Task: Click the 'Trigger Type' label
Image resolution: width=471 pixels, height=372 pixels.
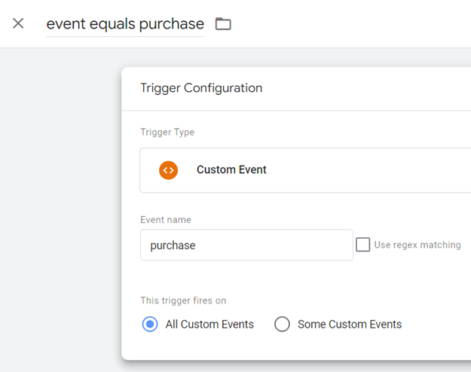Action: tap(167, 132)
